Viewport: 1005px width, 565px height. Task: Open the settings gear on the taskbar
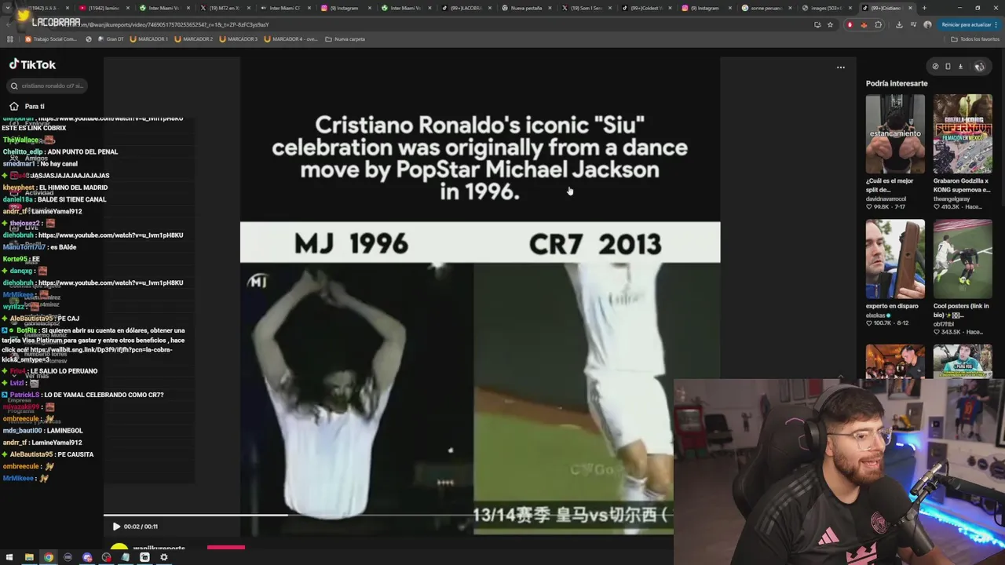click(163, 557)
